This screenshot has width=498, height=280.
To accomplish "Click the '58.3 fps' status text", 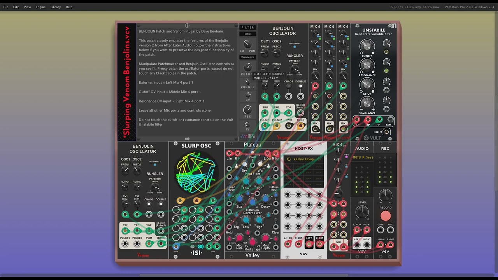I will [x=397, y=7].
